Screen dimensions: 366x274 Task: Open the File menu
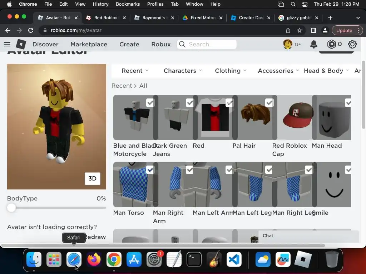point(48,4)
